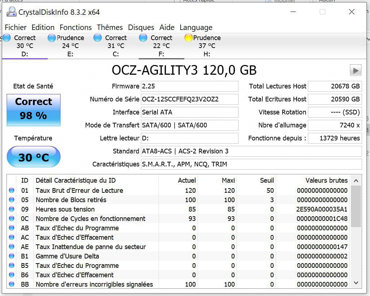Select row Gamme d'Usure Delta

coord(179,256)
